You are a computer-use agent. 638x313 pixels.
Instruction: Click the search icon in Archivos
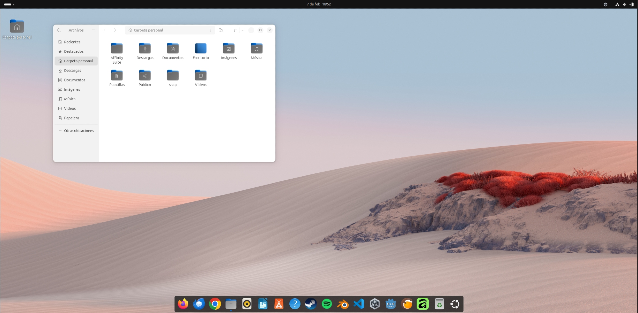click(59, 30)
